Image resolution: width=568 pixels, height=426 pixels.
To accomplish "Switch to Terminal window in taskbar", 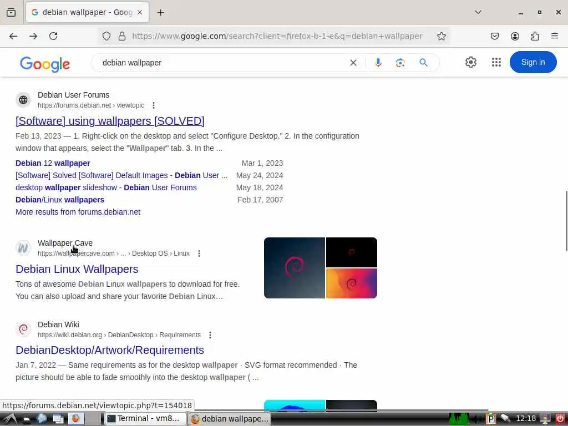I will point(146,419).
